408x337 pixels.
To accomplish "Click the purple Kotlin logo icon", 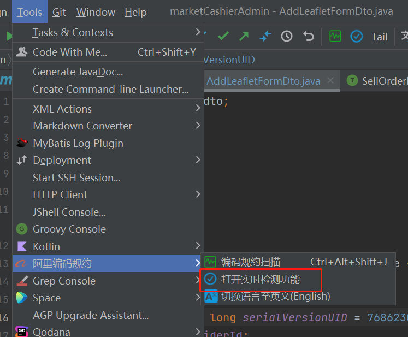I will 22,246.
